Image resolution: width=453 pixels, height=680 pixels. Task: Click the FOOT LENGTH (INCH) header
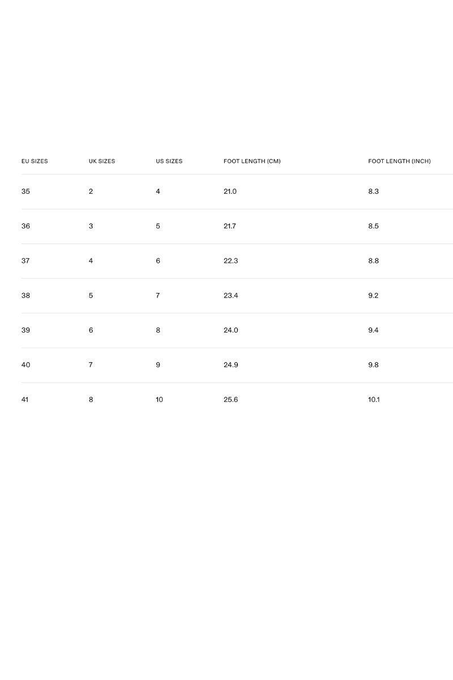[399, 161]
